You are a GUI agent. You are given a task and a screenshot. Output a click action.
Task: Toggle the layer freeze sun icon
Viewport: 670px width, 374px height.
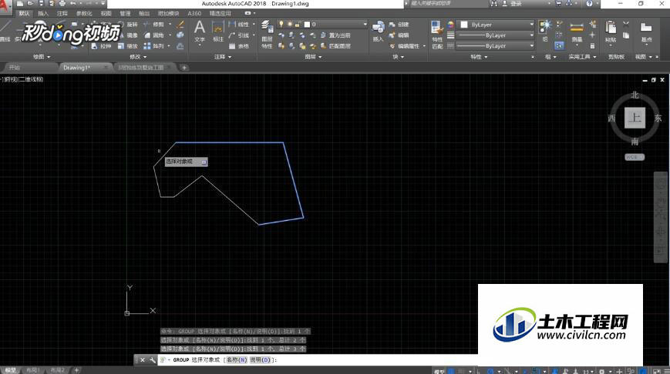(x=289, y=25)
